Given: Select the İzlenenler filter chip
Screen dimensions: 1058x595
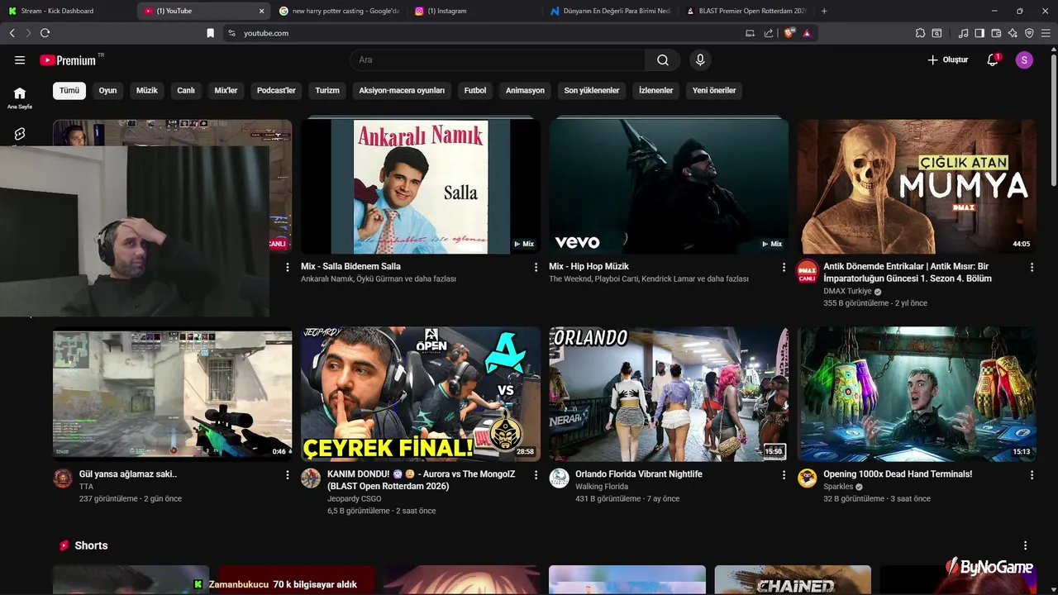Looking at the screenshot, I should click(655, 90).
